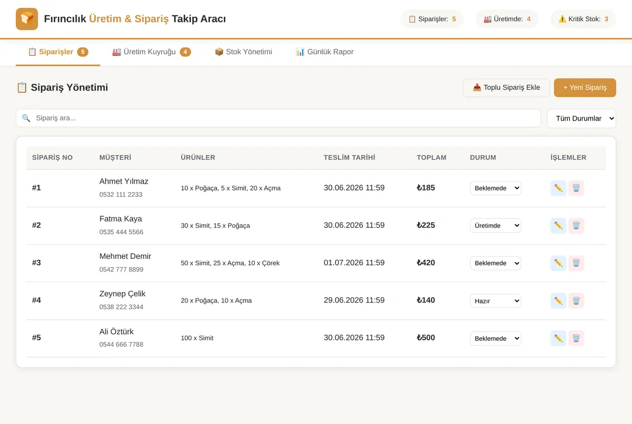Click customer name Fatma Kaya

pos(121,219)
